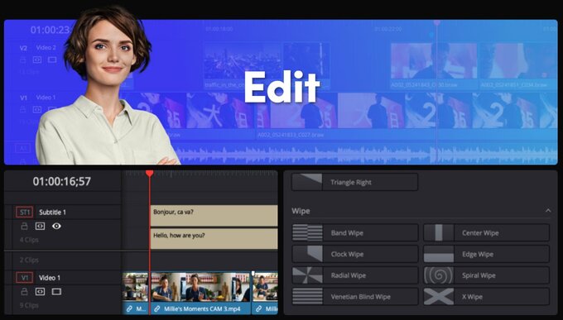Choose the Spiral Wipe transition
This screenshot has height=320, width=563.
pos(487,275)
